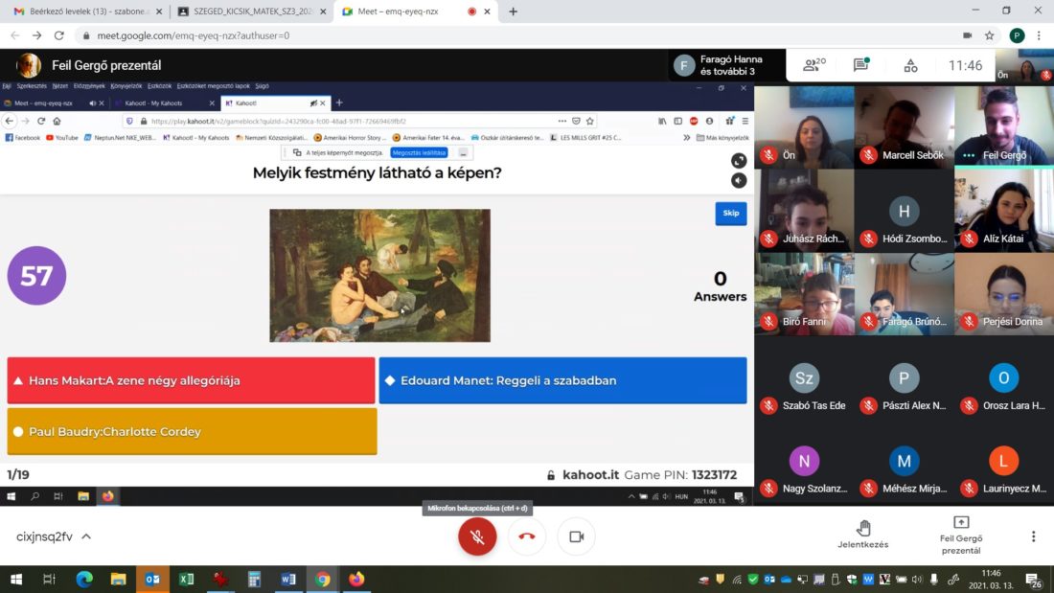This screenshot has height=593, width=1054.
Task: Click Perjési Dorina's video tile
Action: pyautogui.click(x=1004, y=294)
